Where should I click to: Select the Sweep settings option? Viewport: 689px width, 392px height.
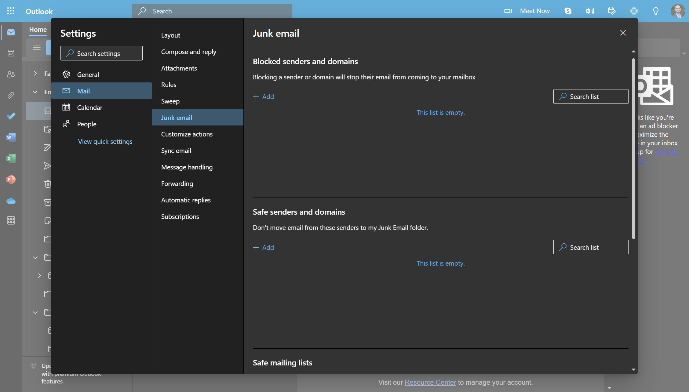point(170,100)
